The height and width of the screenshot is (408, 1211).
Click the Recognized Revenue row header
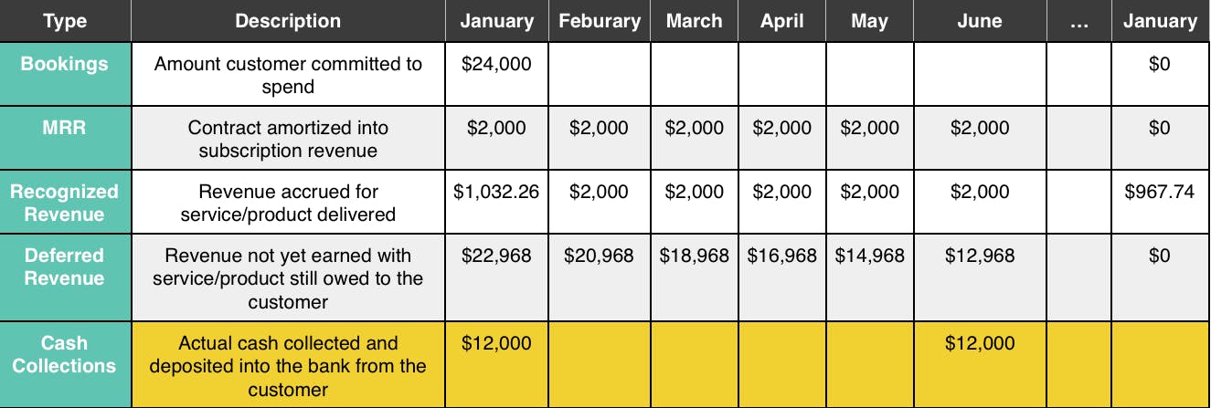pyautogui.click(x=65, y=203)
